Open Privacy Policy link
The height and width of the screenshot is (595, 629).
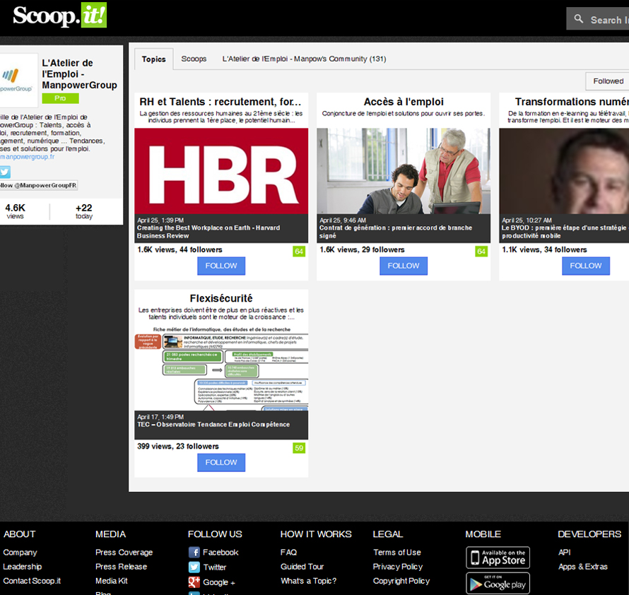398,567
